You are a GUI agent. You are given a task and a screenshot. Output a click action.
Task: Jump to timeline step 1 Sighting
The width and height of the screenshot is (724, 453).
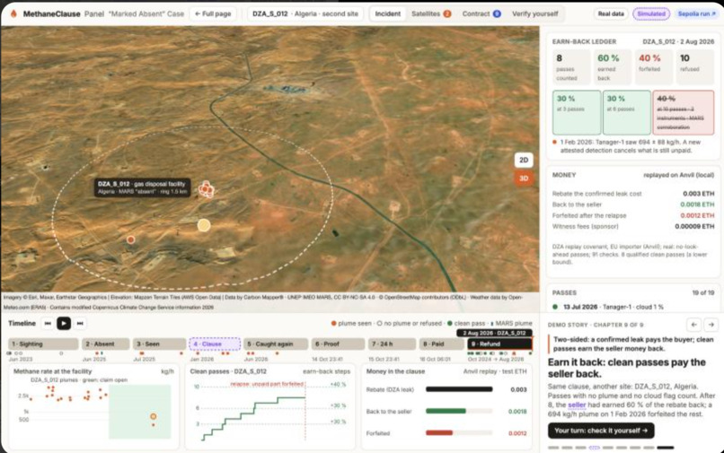click(43, 344)
